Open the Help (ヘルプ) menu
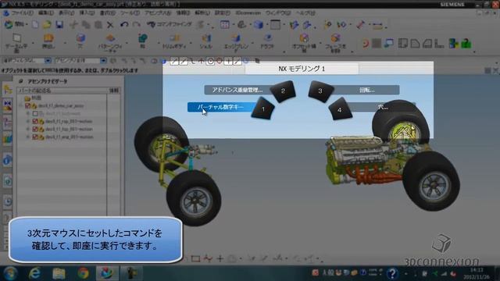 (x=305, y=13)
